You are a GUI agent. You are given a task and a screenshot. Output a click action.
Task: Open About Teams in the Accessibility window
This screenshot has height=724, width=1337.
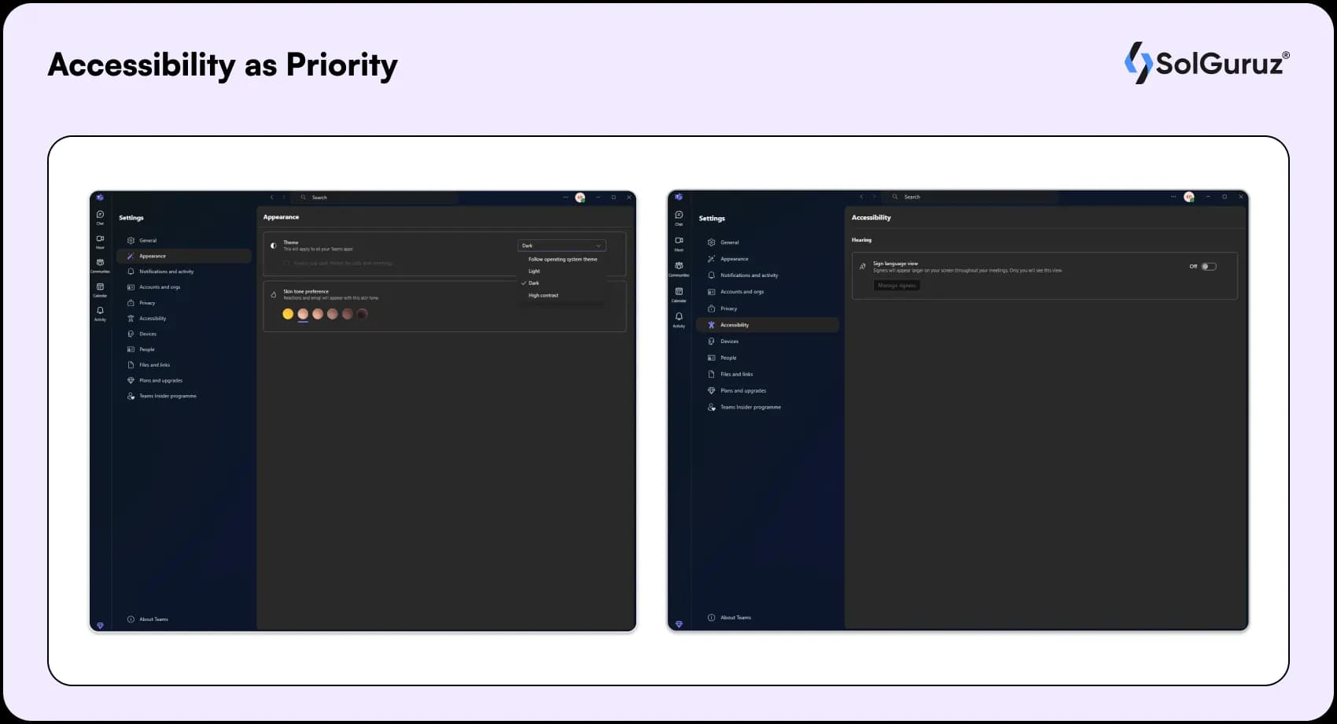729,618
